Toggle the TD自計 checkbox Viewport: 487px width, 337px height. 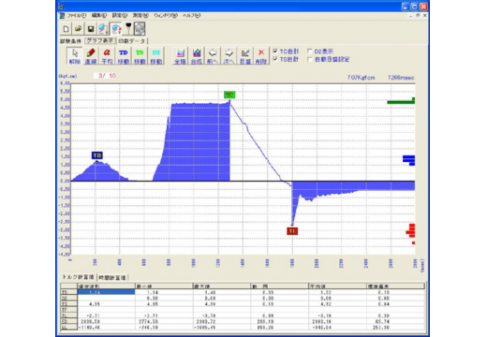point(275,51)
